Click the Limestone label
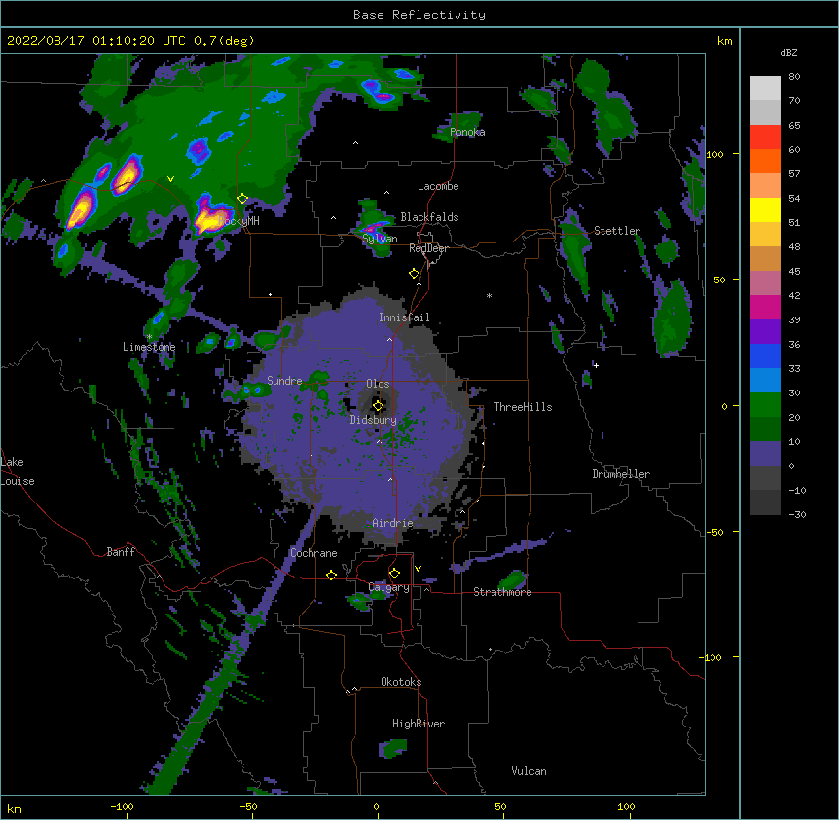This screenshot has height=820, width=839. (x=149, y=347)
